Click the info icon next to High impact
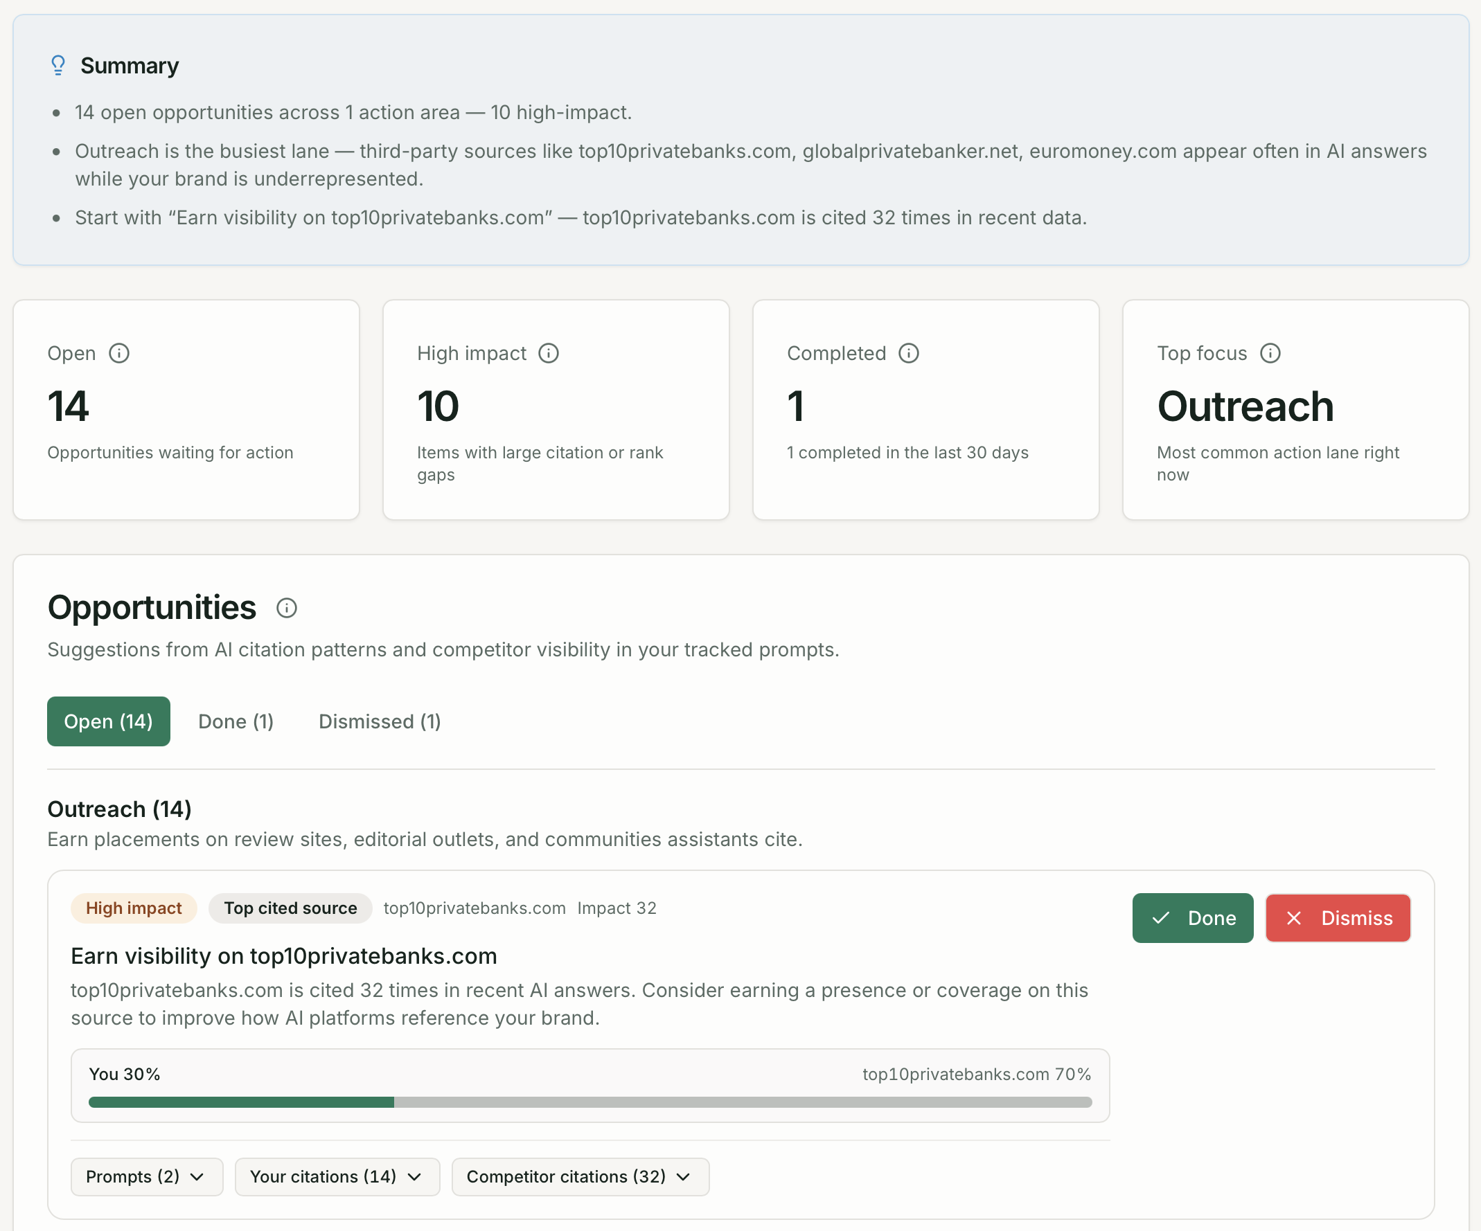The width and height of the screenshot is (1481, 1231). pos(549,353)
